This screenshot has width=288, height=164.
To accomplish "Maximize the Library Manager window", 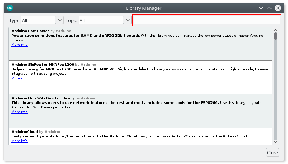I will [x=269, y=8].
